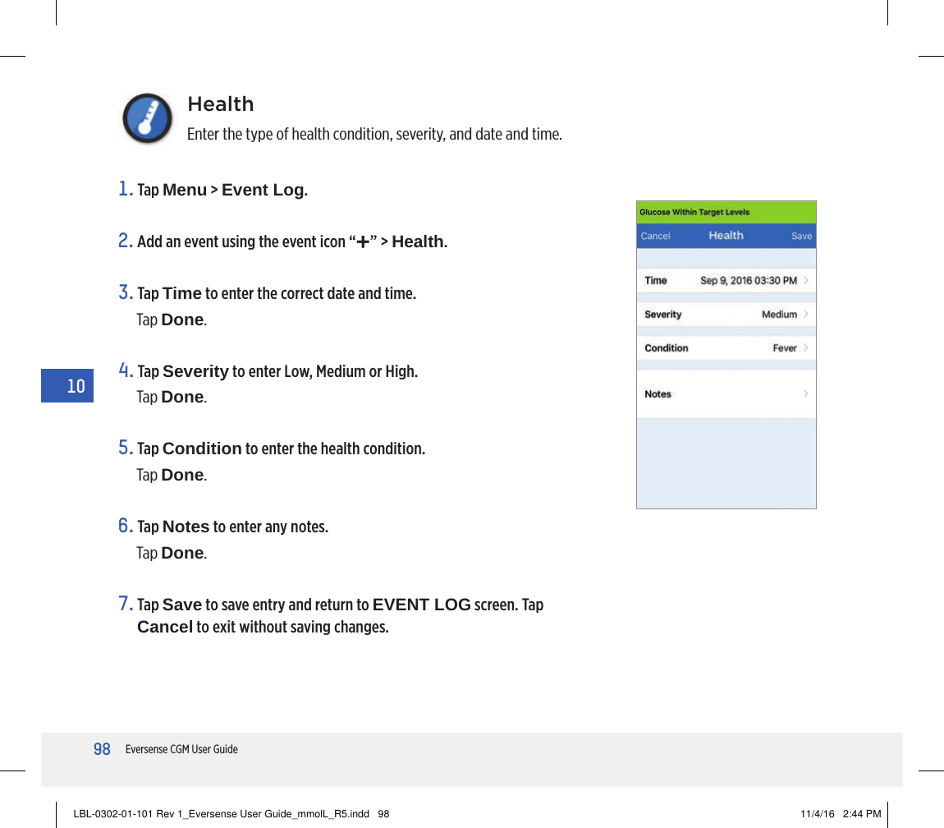This screenshot has height=828, width=944.
Task: Click the plus event icon in step 2
Action: pyautogui.click(x=363, y=242)
